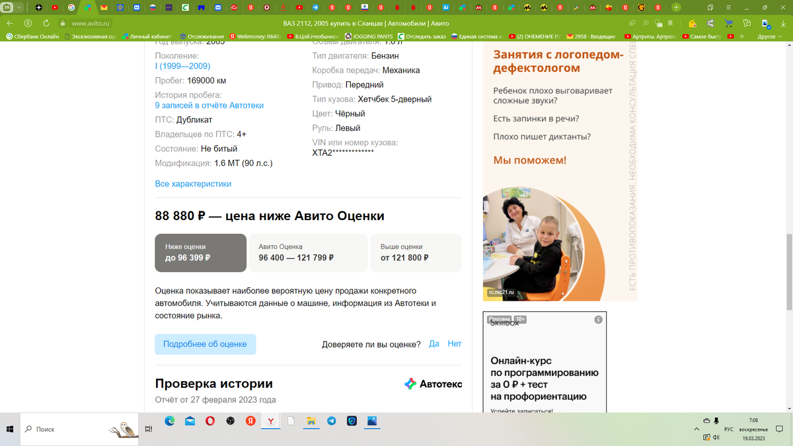Click the Поиск taskbar search box
Viewport: 793px width, 446px height.
click(x=79, y=429)
